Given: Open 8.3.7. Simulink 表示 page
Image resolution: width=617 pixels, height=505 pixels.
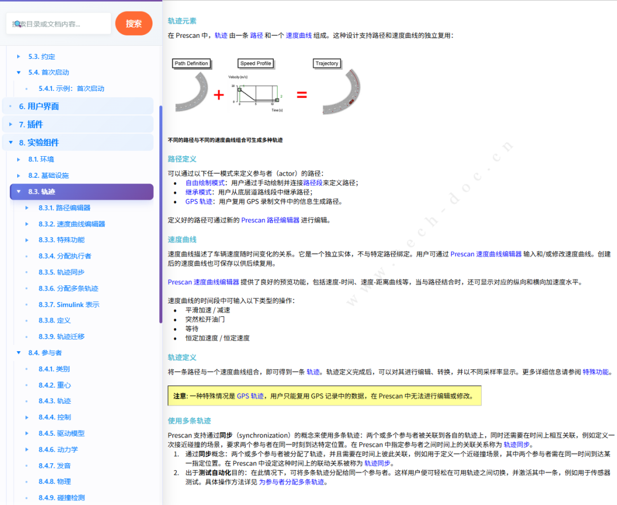Looking at the screenshot, I should point(69,304).
